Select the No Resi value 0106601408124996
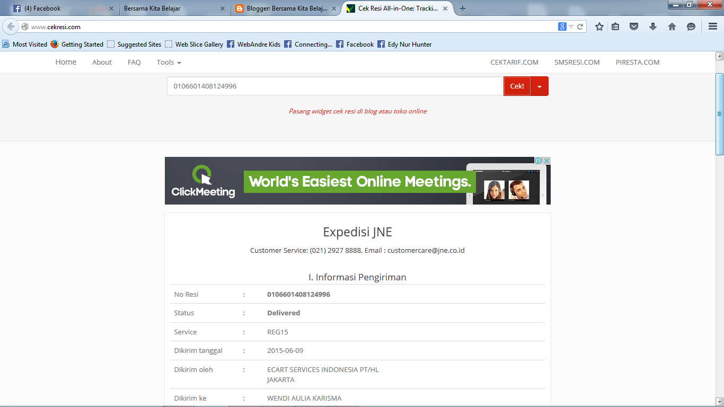Image resolution: width=724 pixels, height=407 pixels. point(298,294)
